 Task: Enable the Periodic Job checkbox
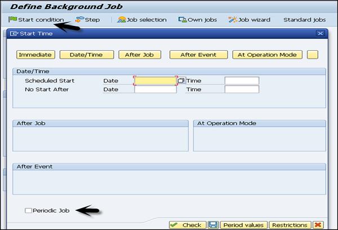[28, 211]
